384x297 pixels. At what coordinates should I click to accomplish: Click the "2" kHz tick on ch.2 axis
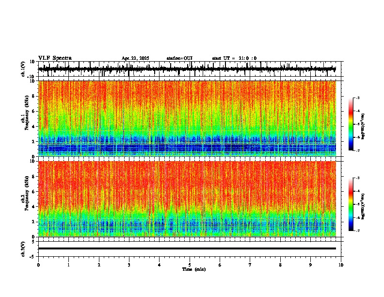33,222
